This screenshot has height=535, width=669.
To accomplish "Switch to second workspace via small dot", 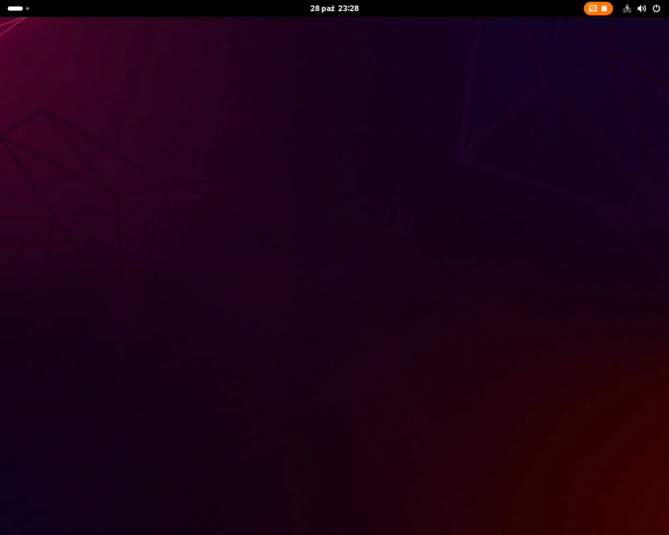I will [x=27, y=9].
